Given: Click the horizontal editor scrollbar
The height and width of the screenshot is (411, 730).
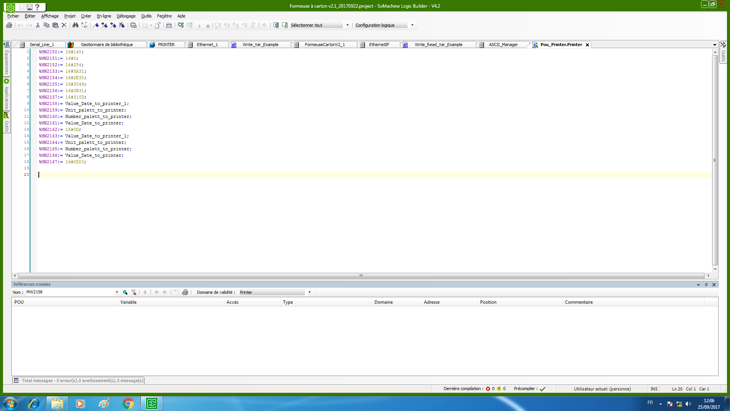Looking at the screenshot, I should coord(361,276).
